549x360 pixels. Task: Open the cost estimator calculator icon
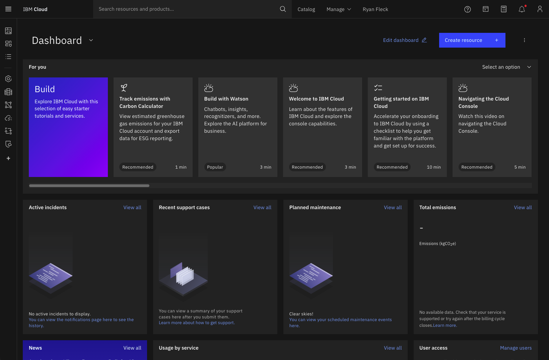(x=504, y=9)
